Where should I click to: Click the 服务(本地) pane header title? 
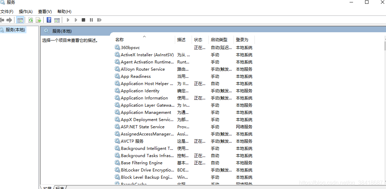click(62, 31)
